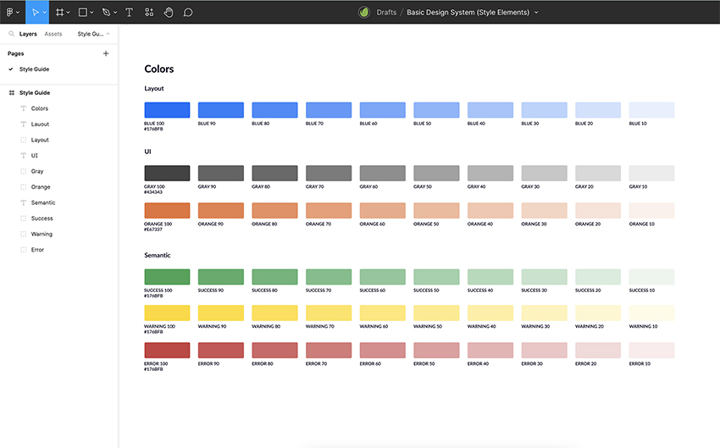Select the Blue 100 color swatch

point(167,110)
